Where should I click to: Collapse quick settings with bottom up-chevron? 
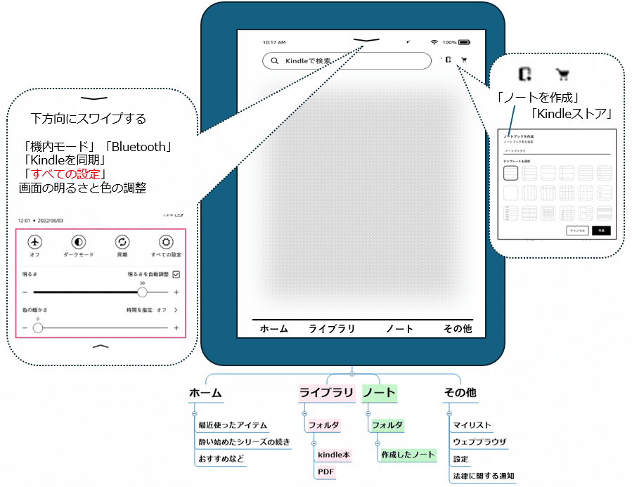101,346
